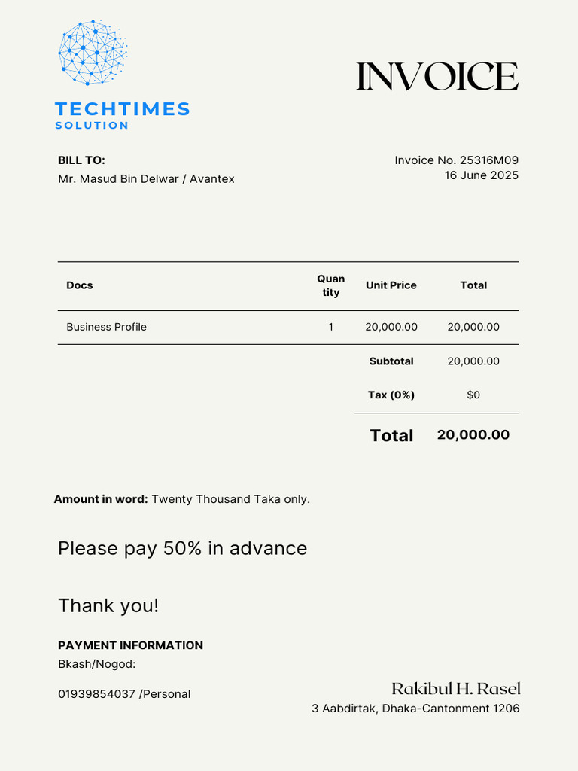Viewport: 578px width, 771px height.
Task: Click the Subtotal label
Action: [391, 361]
